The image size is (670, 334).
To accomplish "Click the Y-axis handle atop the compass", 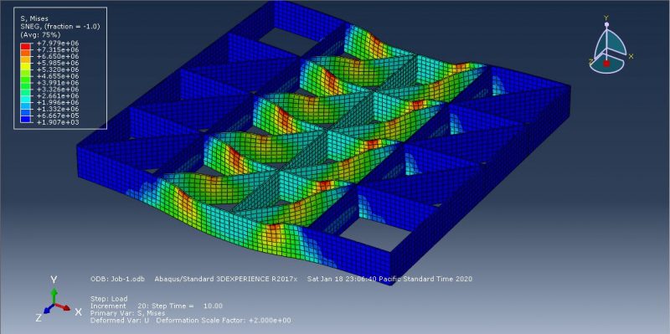I will (x=606, y=24).
